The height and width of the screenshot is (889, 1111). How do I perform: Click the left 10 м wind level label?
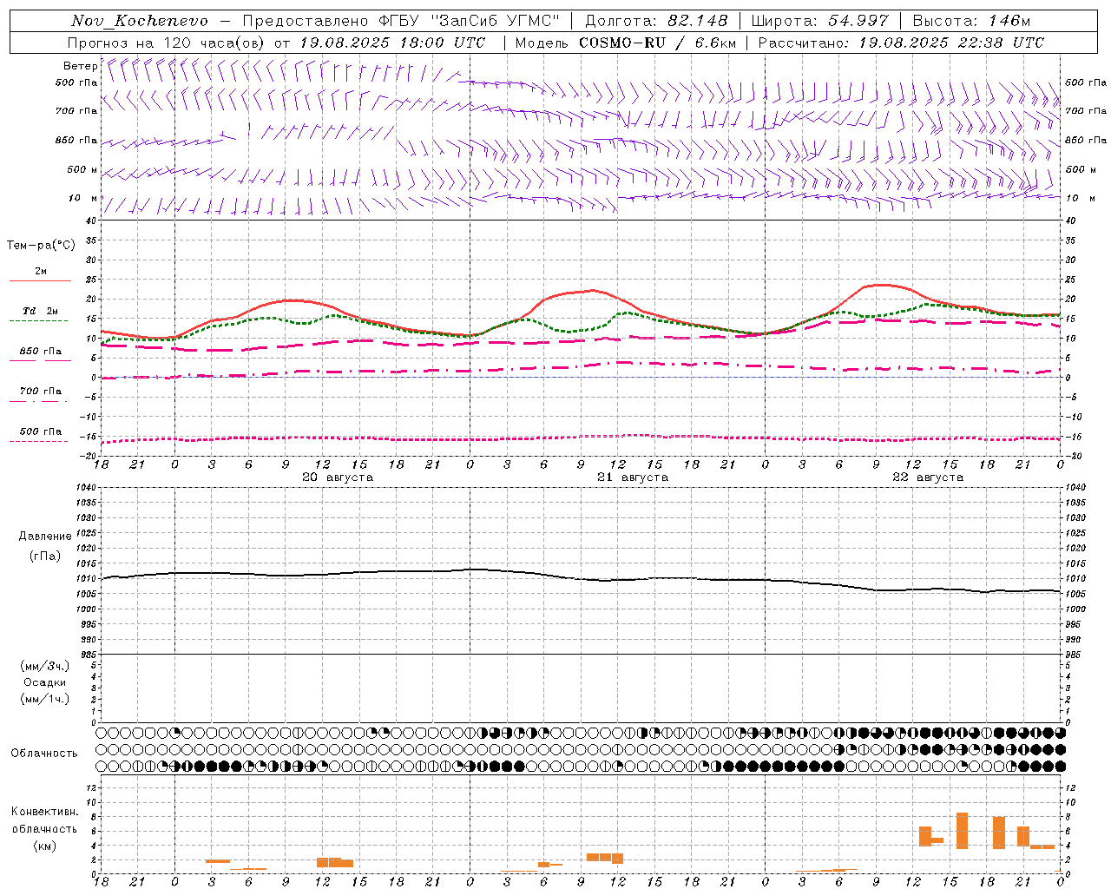click(x=83, y=198)
